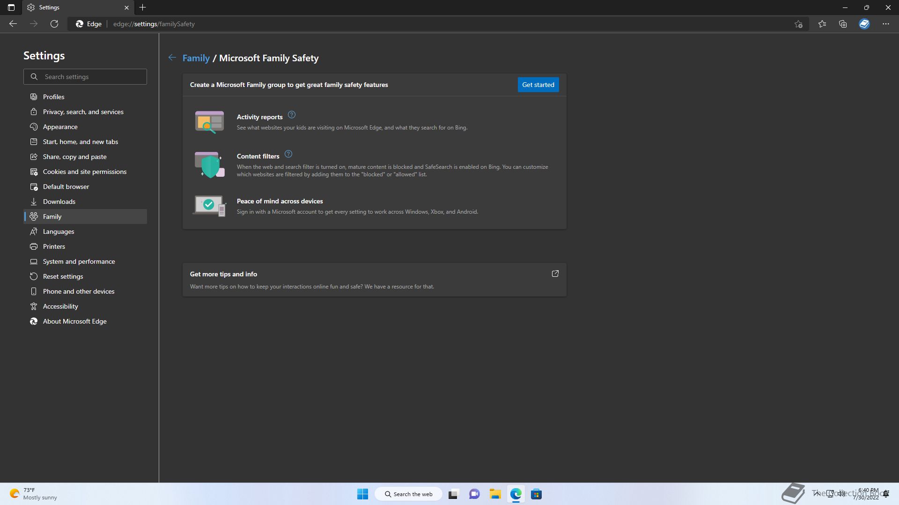
Task: Open About Microsoft Edge section
Action: tap(85, 321)
